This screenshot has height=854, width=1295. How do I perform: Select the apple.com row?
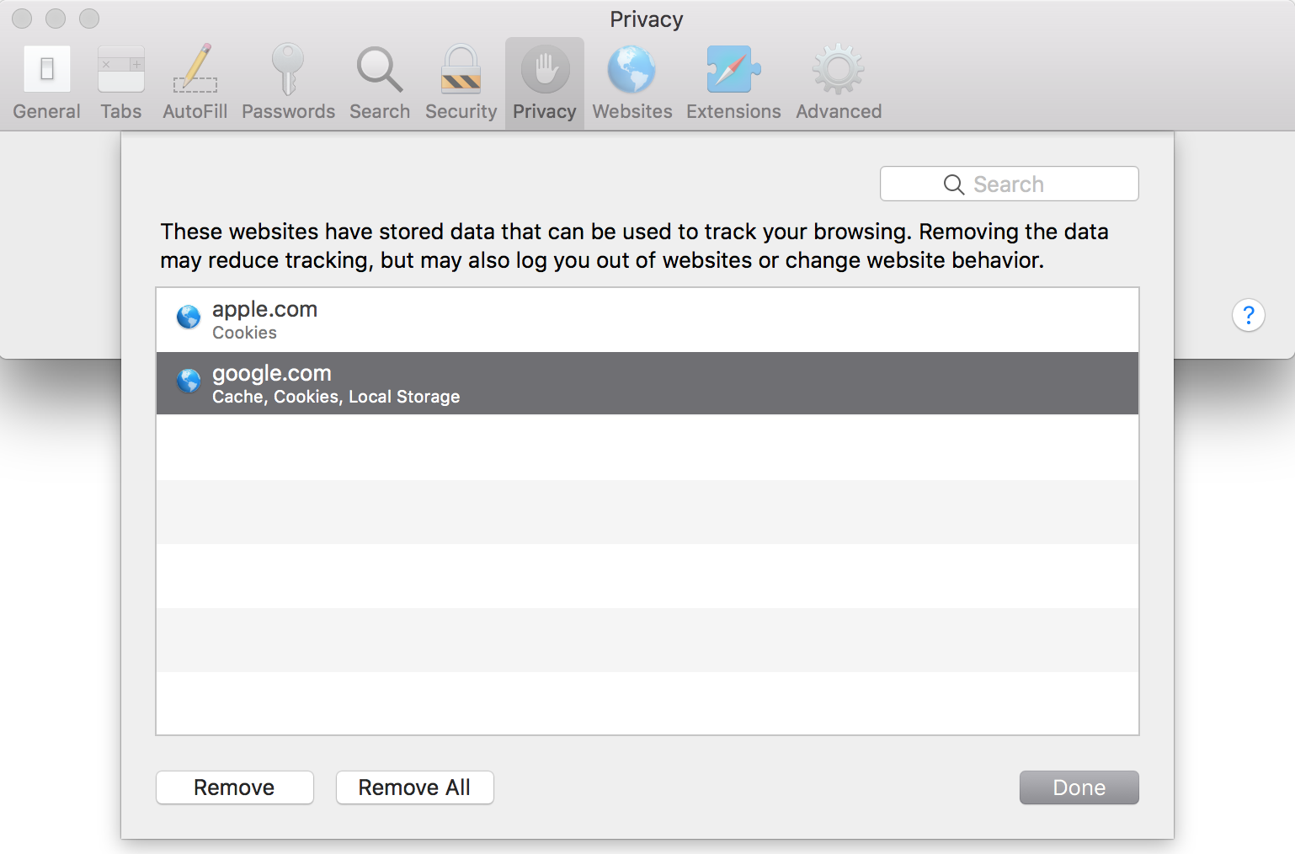pos(647,320)
